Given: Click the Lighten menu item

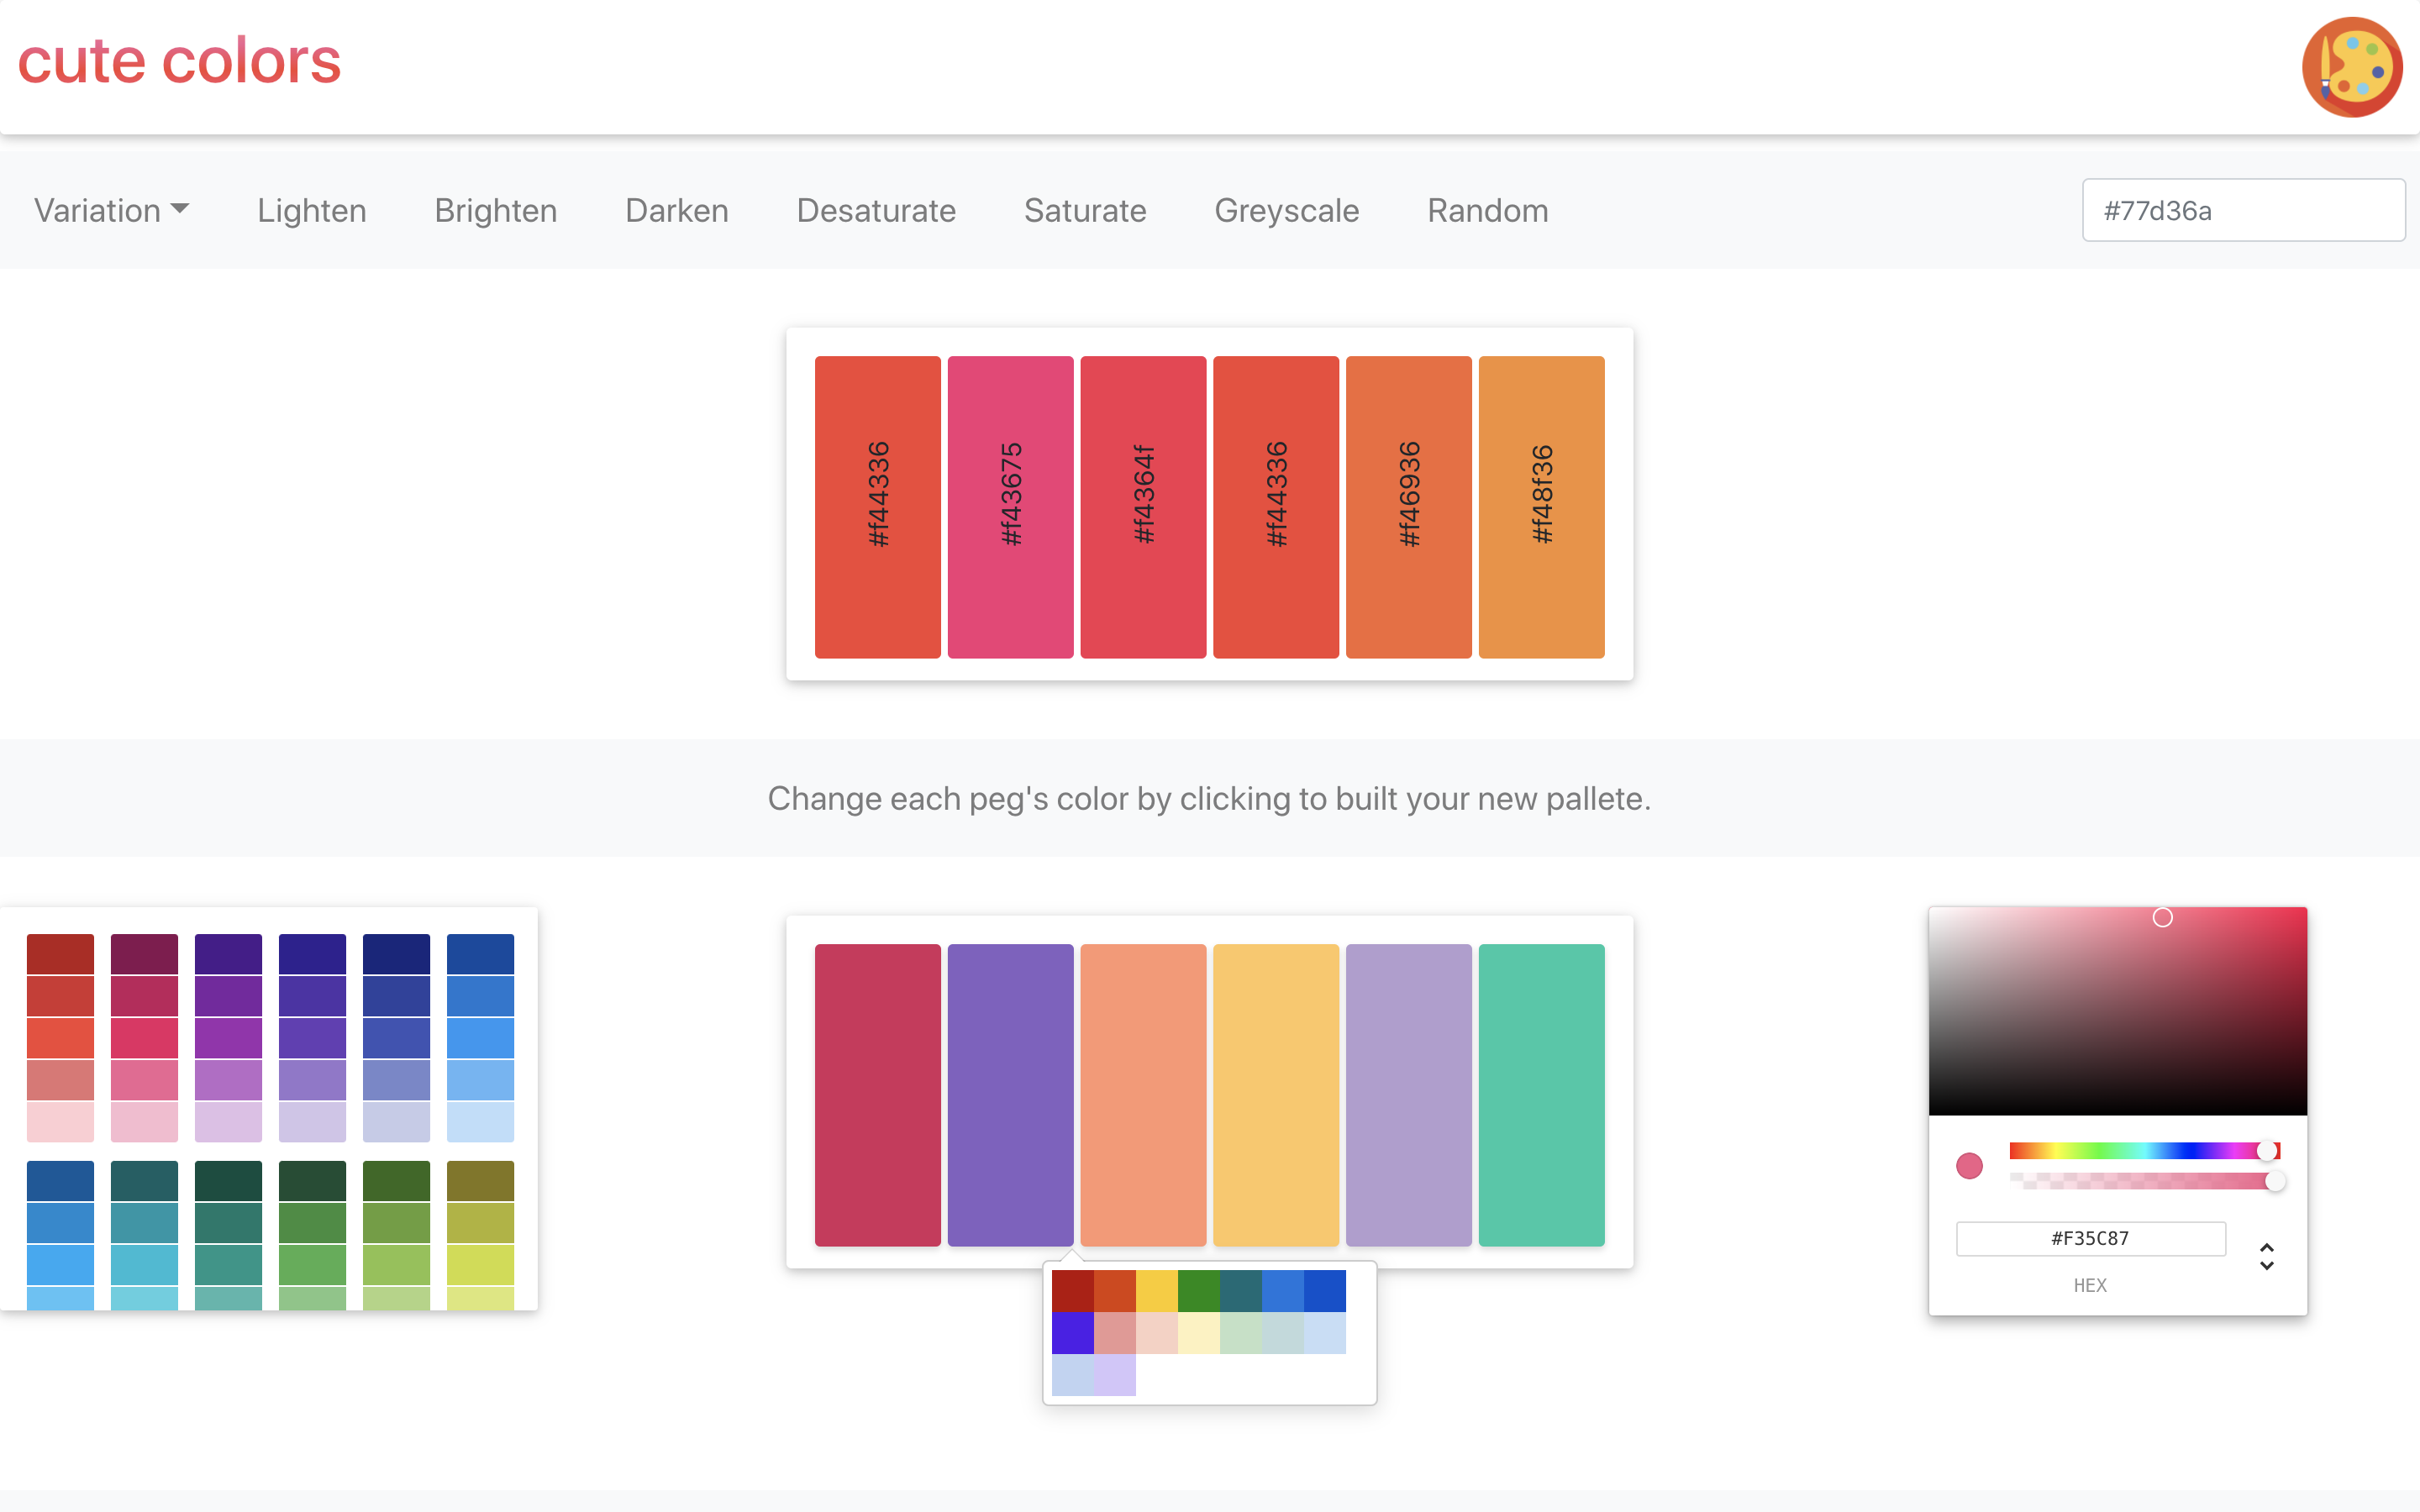Looking at the screenshot, I should coord(311,210).
